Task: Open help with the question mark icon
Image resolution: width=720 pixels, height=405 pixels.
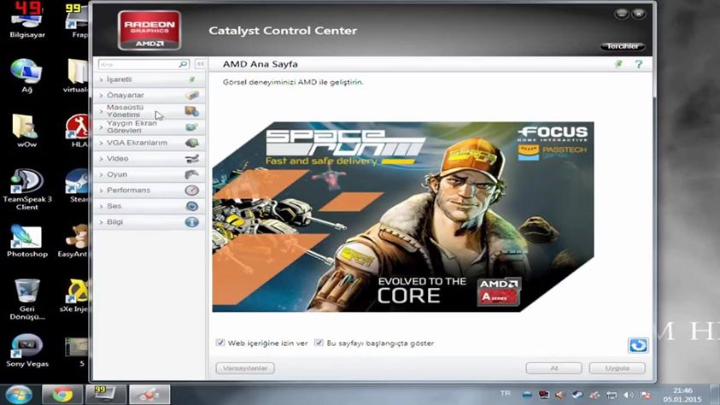Action: [x=639, y=64]
